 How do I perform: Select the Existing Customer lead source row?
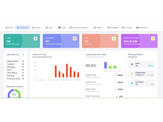click(x=15, y=79)
